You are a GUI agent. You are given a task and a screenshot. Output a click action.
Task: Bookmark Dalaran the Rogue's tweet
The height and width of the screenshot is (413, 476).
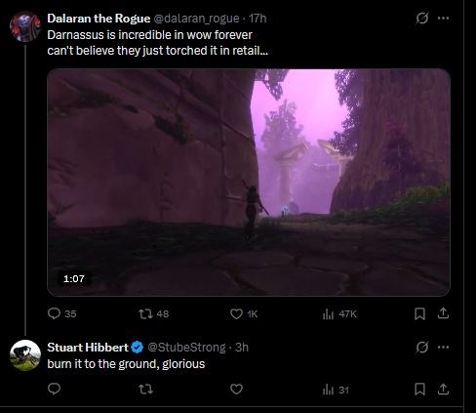[x=419, y=313]
